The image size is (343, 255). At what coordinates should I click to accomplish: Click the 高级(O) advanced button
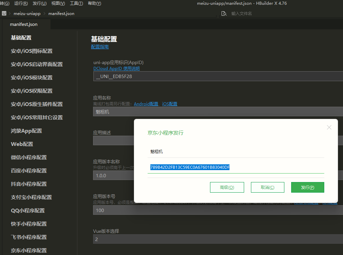(227, 187)
